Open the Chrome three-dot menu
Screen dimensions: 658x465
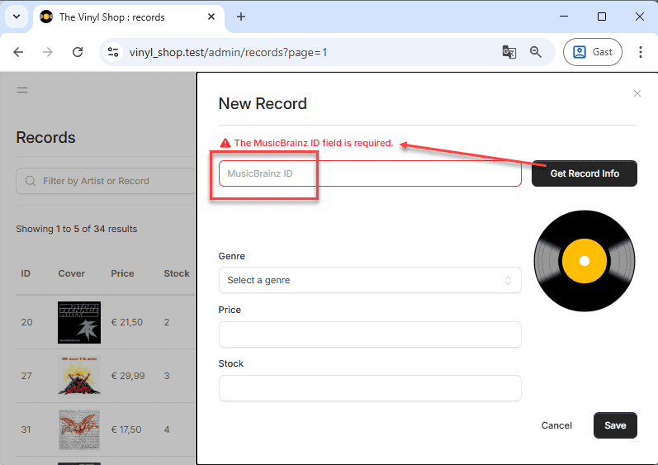(641, 52)
